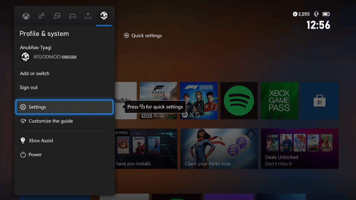Image resolution: width=356 pixels, height=200 pixels.
Task: Select the ATGODMOD gamertag text
Action: [47, 57]
